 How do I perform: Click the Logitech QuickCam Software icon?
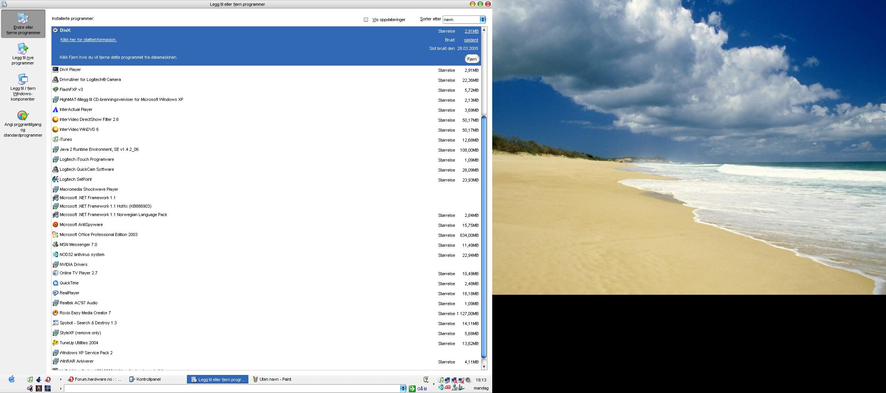tap(55, 169)
